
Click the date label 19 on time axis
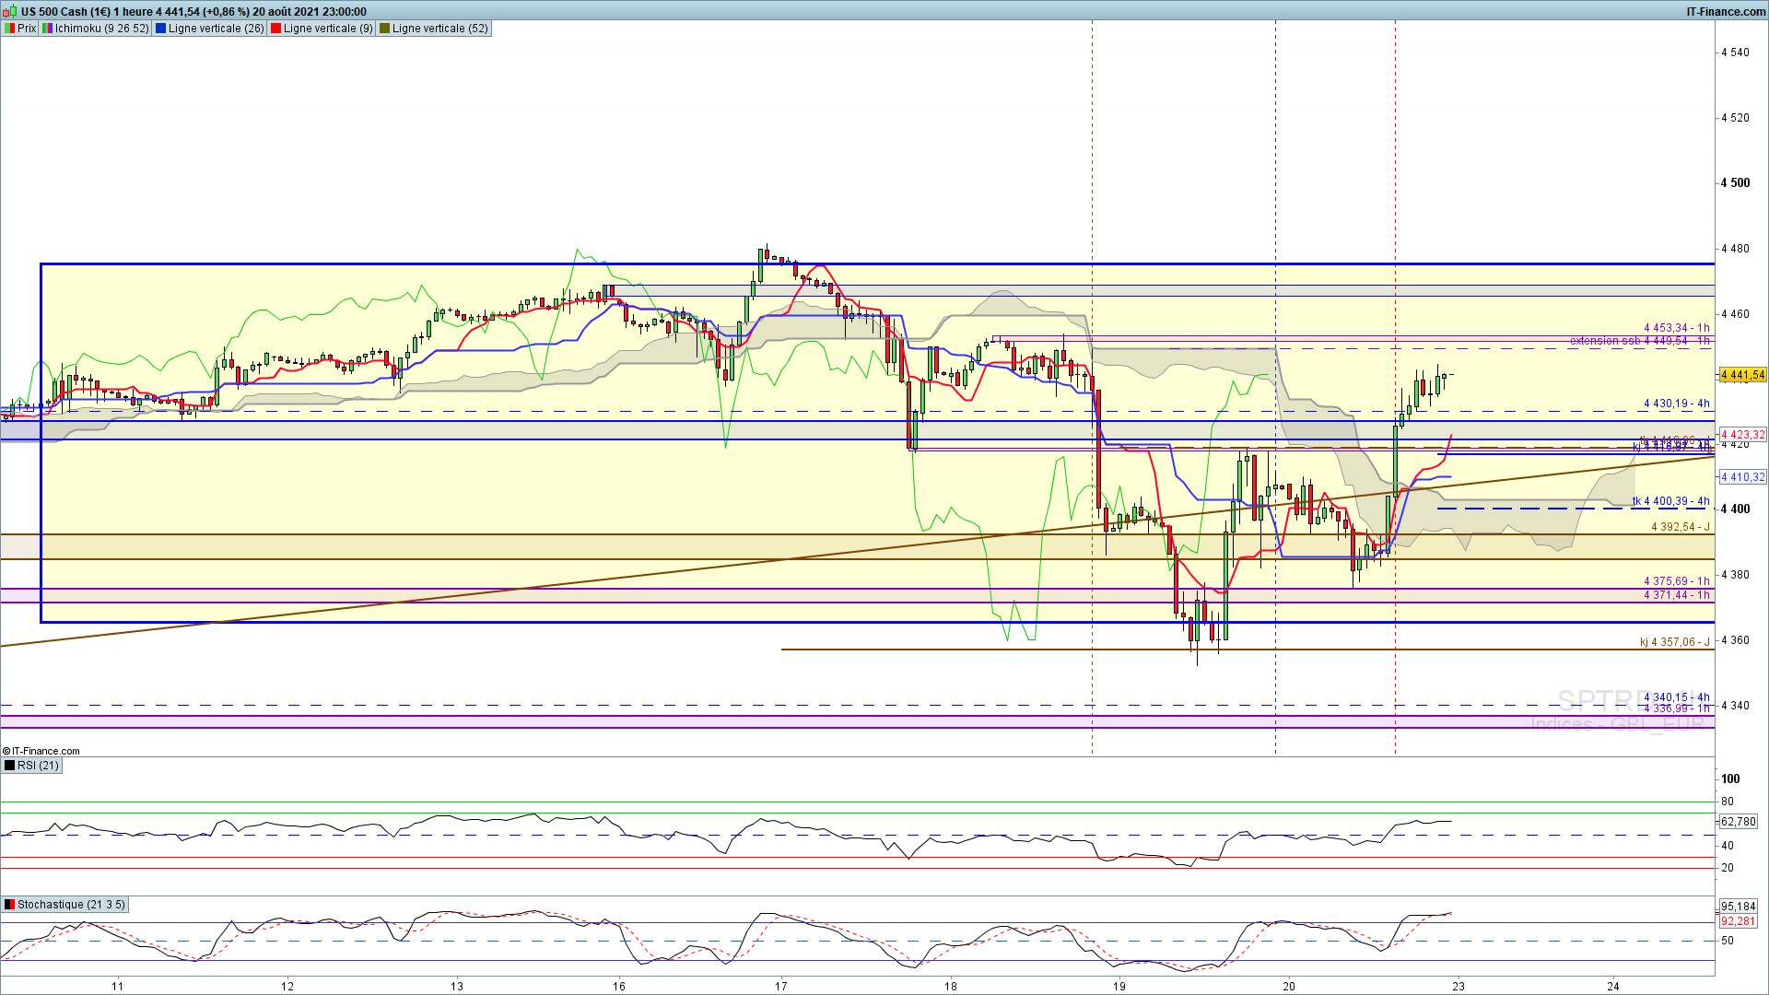pos(1119,987)
